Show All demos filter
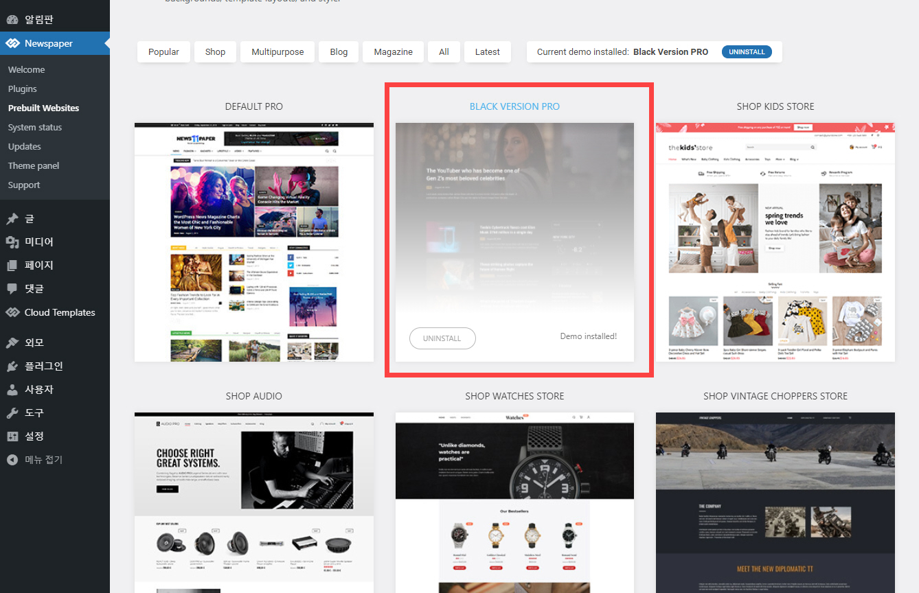 point(444,51)
